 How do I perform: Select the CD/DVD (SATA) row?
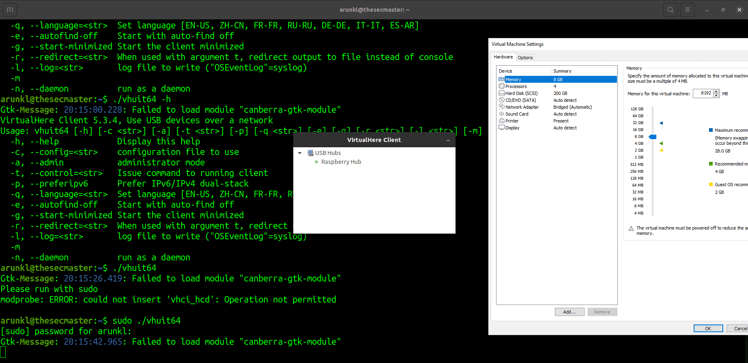pyautogui.click(x=557, y=100)
